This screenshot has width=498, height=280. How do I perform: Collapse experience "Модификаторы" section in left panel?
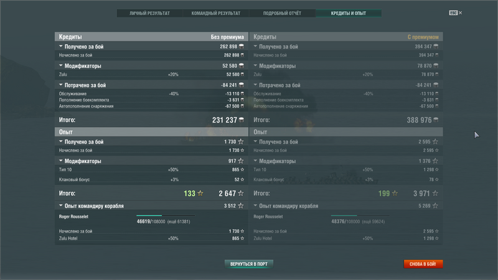[61, 161]
